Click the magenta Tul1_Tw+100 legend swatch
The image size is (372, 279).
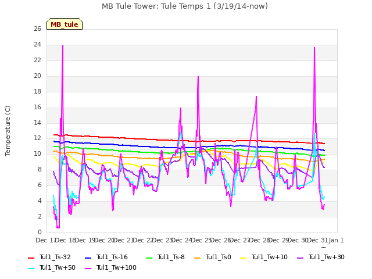click(88, 268)
